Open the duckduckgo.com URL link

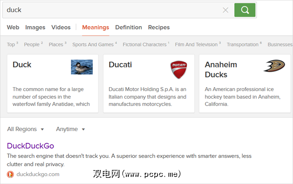coord(38,174)
